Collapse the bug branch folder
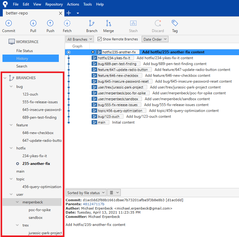The height and width of the screenshot is (237, 239). point(11,87)
